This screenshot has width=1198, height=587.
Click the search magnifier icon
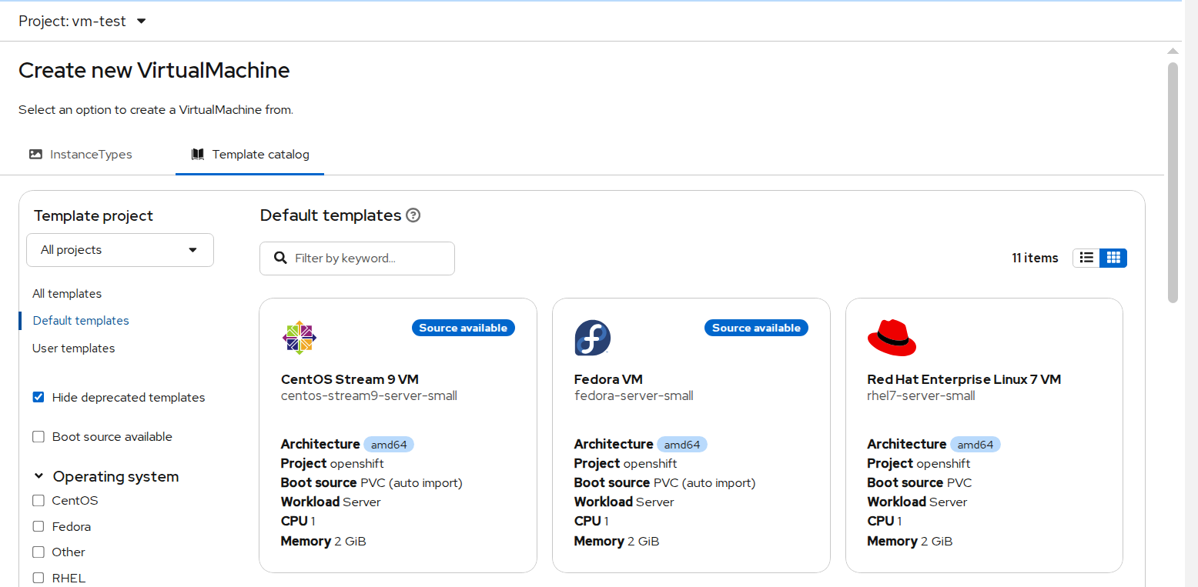[281, 258]
